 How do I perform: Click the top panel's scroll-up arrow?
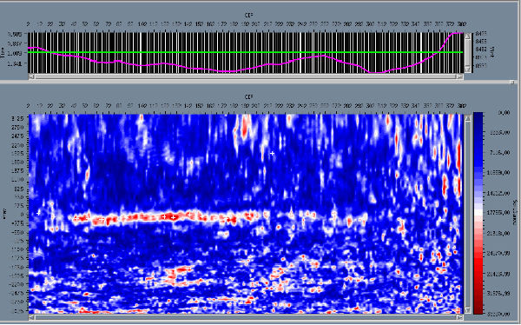click(x=467, y=36)
